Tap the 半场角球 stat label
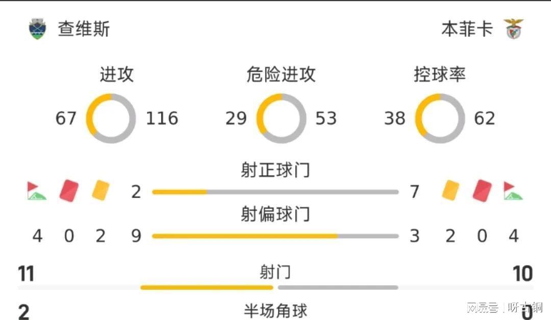Screen dimensions: 551x320 click(275, 310)
